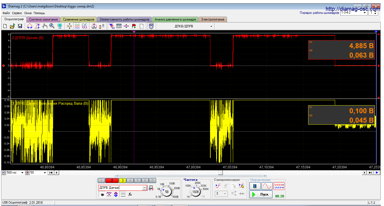This screenshot has width=384, height=206.
Task: Open the signal filter funnel icon
Action: (111, 26)
